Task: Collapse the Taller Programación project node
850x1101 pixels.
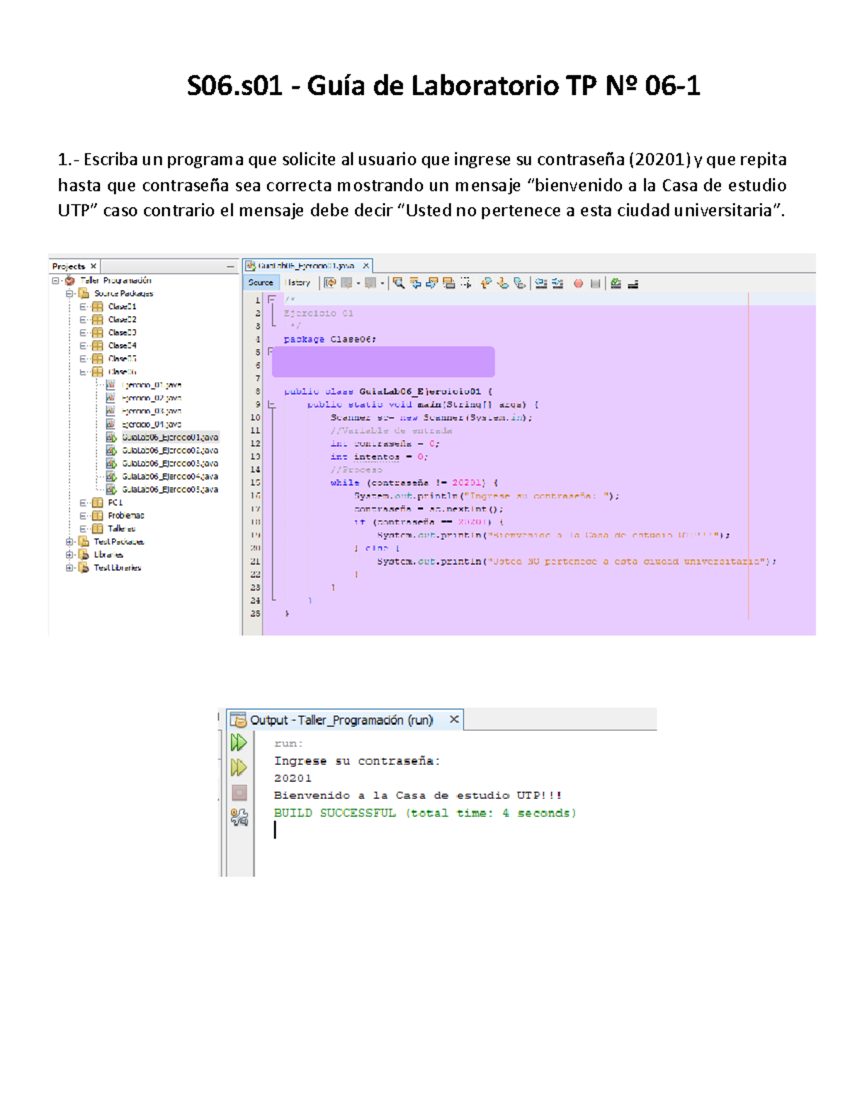Action: (x=55, y=281)
